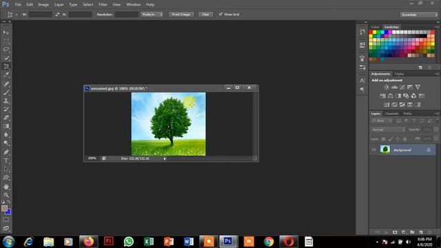Open the collapsed Paragraph panel icon

coord(362,90)
